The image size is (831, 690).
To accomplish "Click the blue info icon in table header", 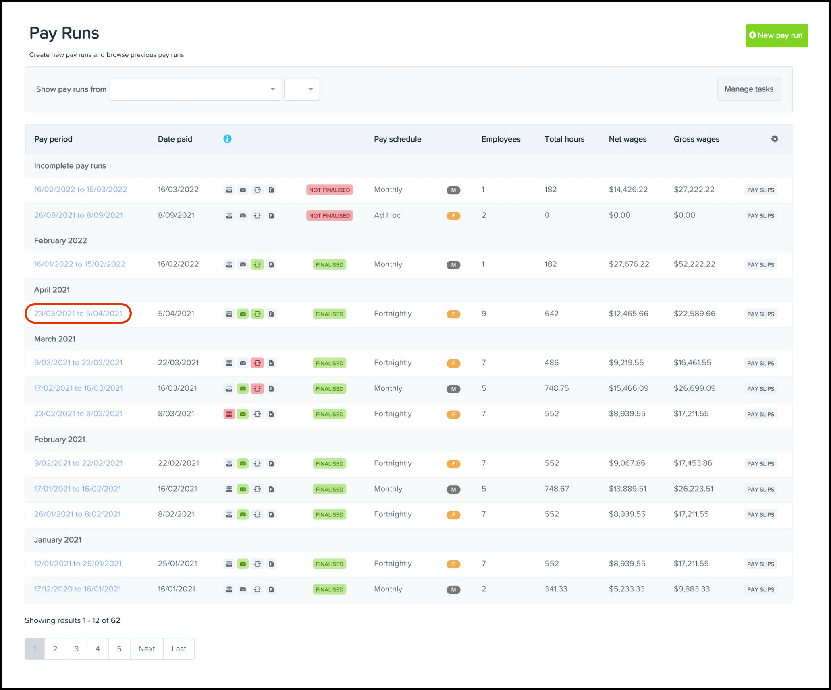I will tap(227, 139).
